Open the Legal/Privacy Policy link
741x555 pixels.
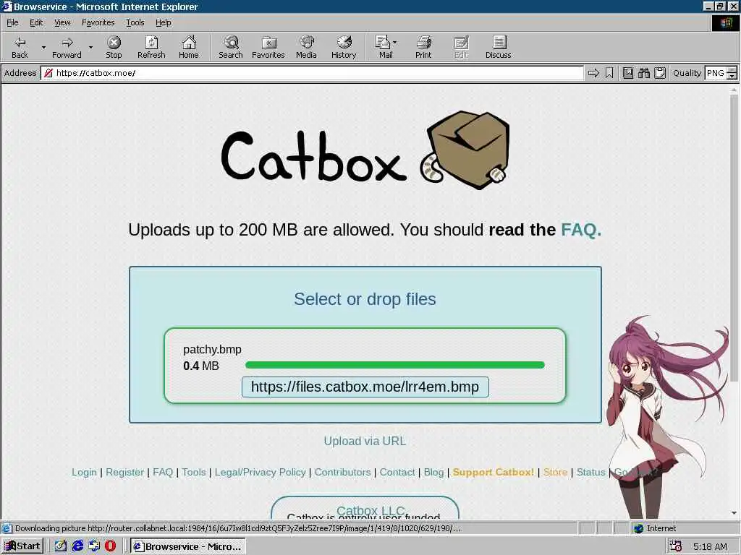(x=260, y=473)
